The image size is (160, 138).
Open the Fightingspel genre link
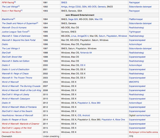point(135,32)
